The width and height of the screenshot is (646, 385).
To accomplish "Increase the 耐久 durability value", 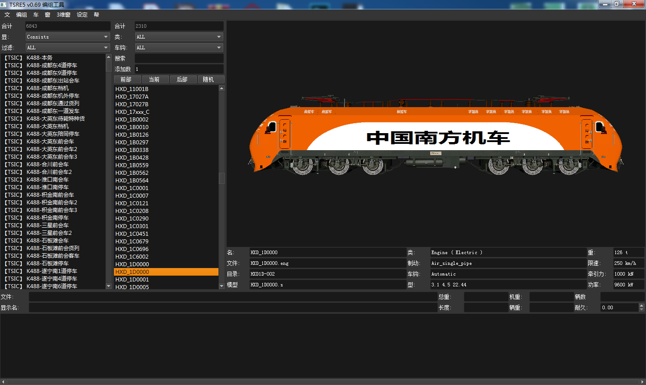I will [x=642, y=305].
